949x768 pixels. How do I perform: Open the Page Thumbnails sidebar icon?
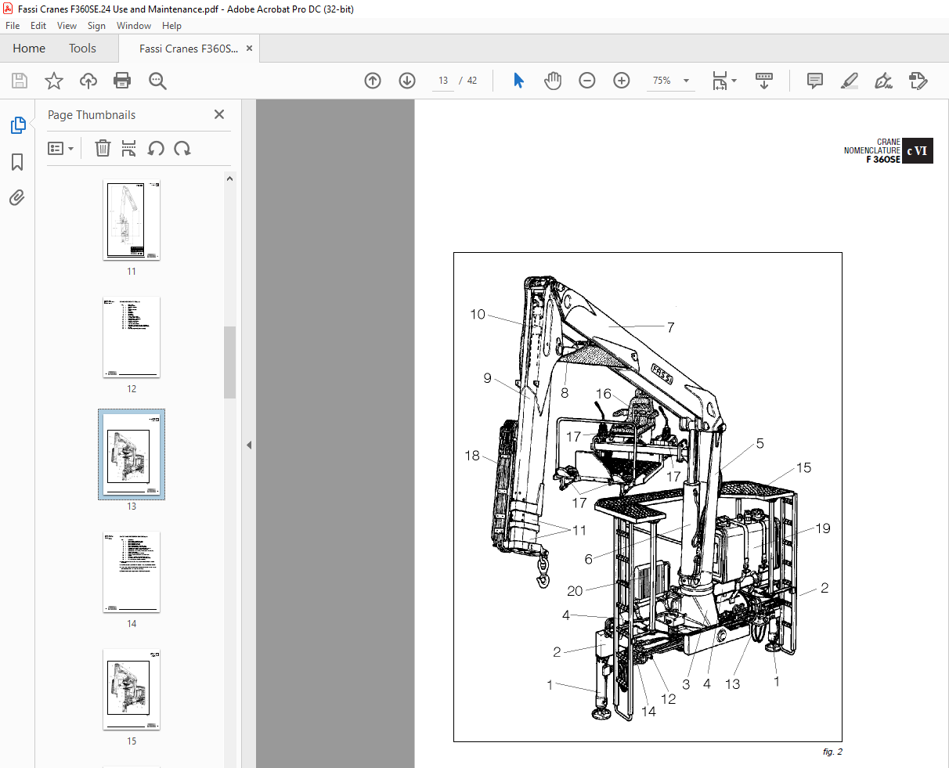tap(17, 125)
